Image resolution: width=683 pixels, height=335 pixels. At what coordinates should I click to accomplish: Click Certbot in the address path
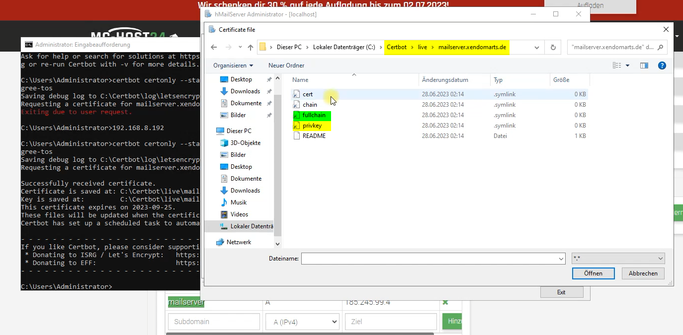[396, 47]
